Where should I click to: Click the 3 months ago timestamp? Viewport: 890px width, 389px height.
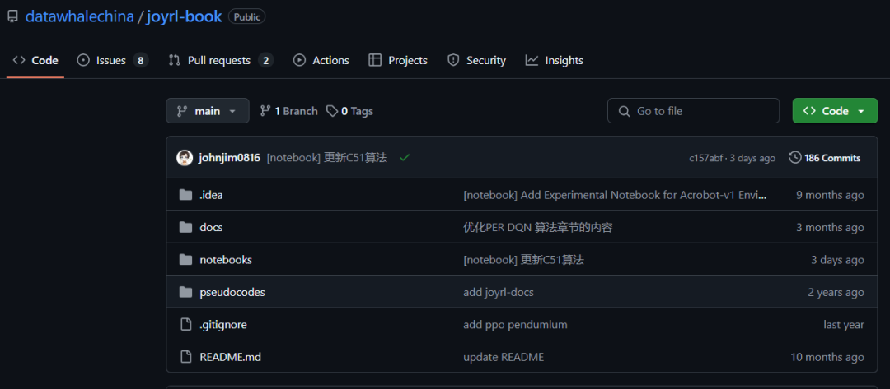click(x=830, y=227)
